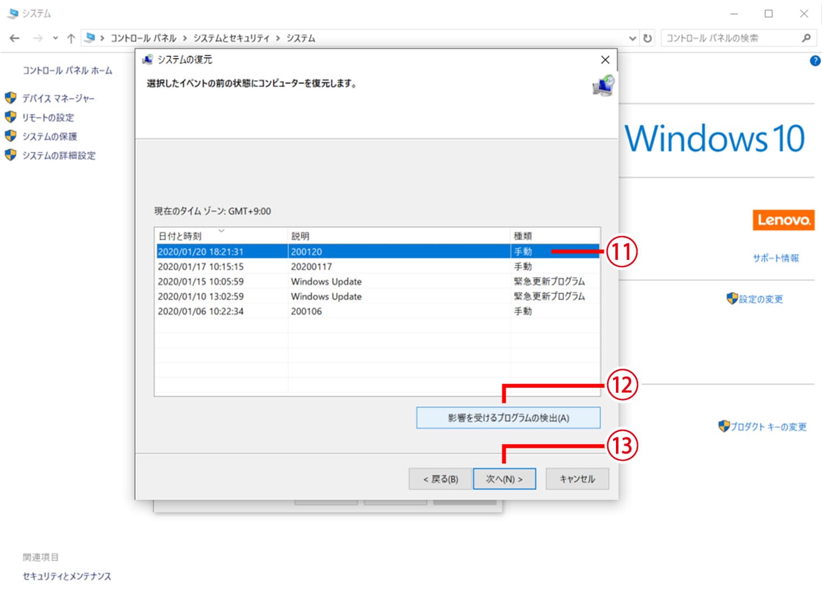The image size is (822, 601).
Task: Sort by 説明 column header
Action: point(399,235)
